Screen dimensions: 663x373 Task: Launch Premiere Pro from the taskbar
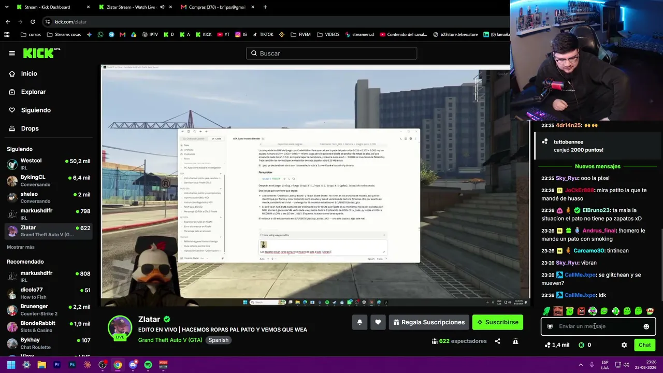click(57, 365)
